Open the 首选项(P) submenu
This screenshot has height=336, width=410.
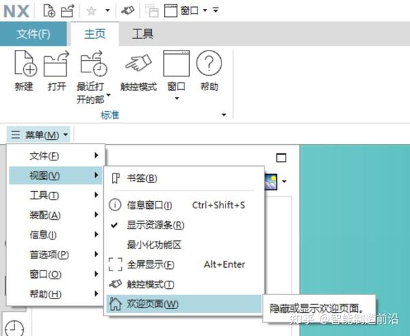[x=55, y=255]
